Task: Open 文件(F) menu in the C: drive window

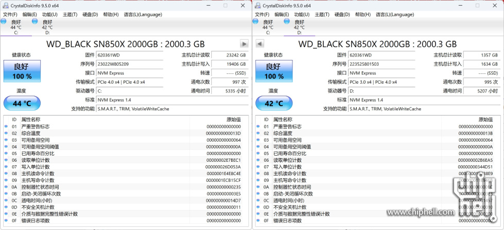Action: click(x=10, y=14)
